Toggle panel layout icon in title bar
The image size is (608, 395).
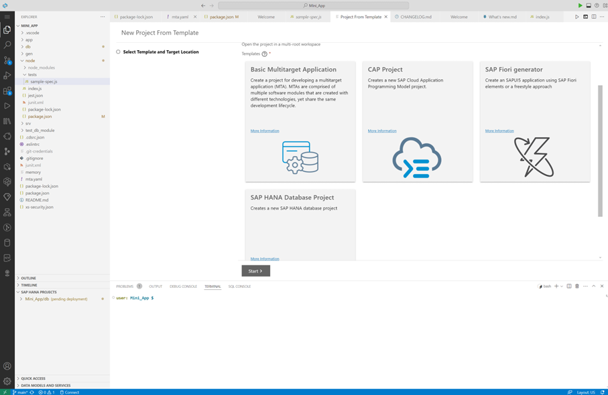coord(588,5)
